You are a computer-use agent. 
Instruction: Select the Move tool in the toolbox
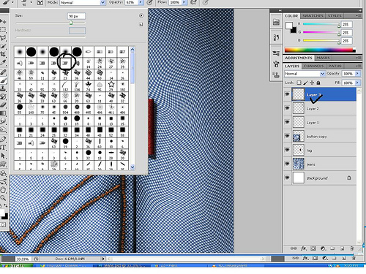[x=3, y=21]
